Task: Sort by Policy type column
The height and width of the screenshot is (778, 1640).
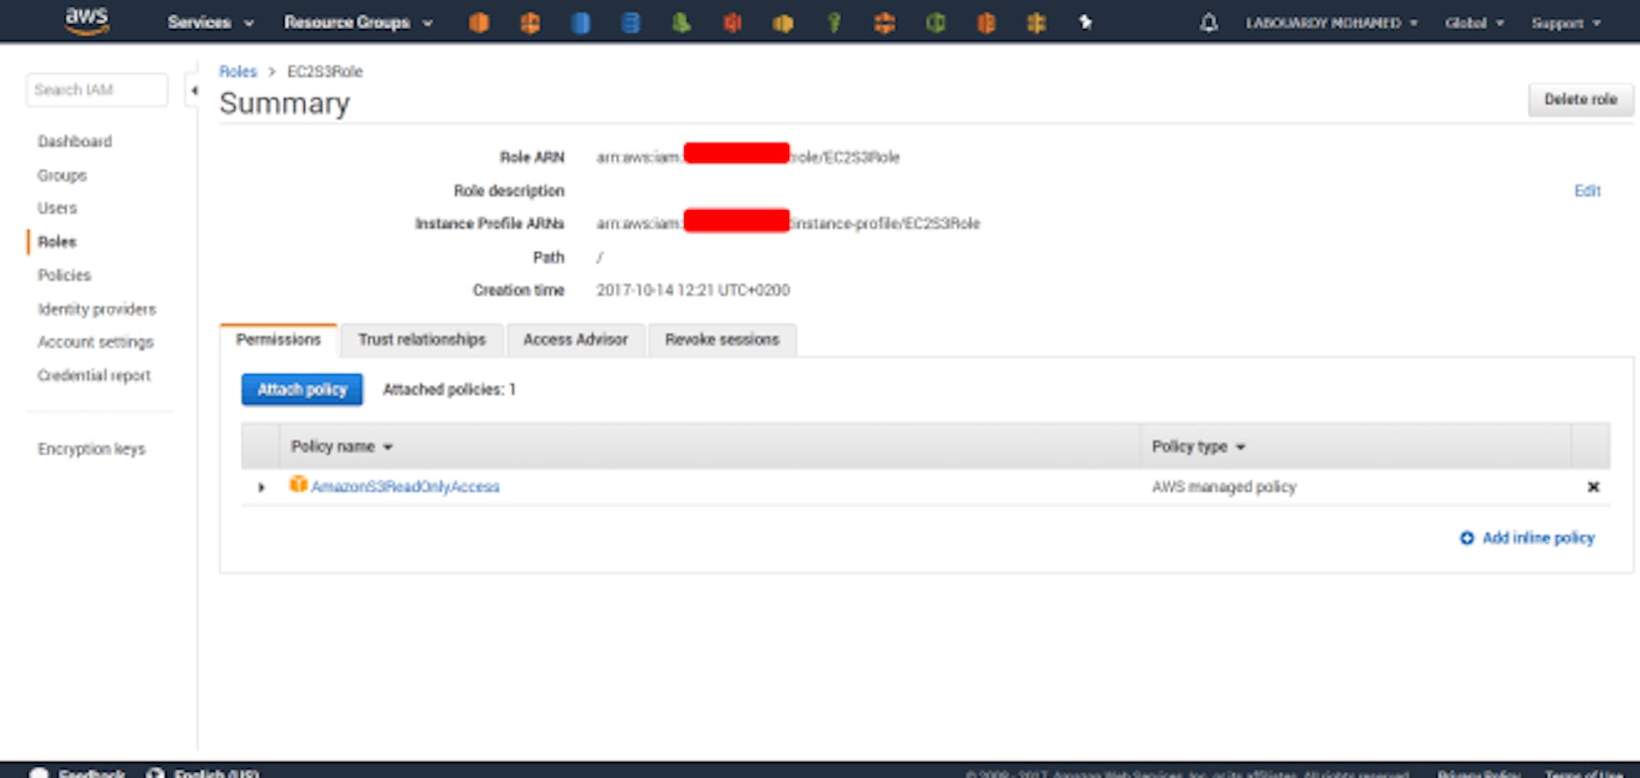Action: tap(1198, 447)
